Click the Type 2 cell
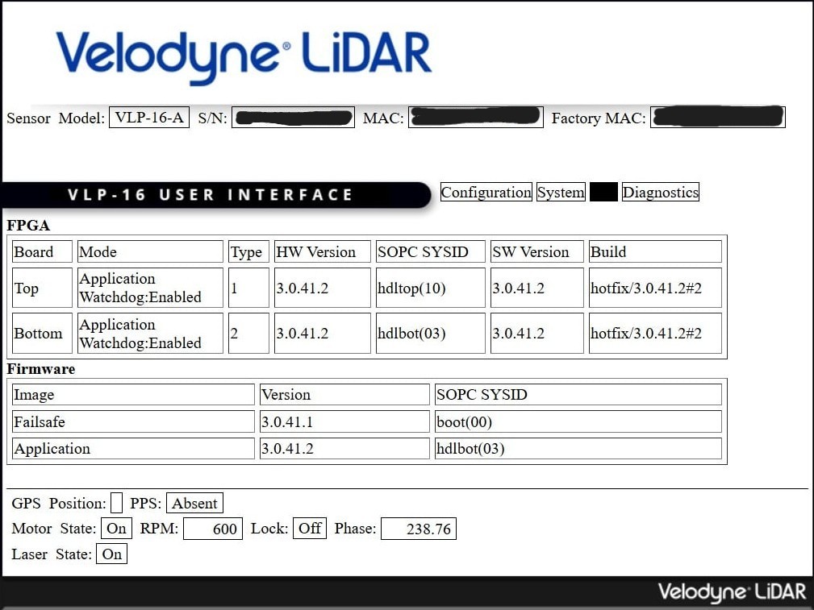This screenshot has width=814, height=610. [248, 333]
